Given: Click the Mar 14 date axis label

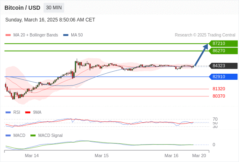Looking at the screenshot, I should click(32, 156).
